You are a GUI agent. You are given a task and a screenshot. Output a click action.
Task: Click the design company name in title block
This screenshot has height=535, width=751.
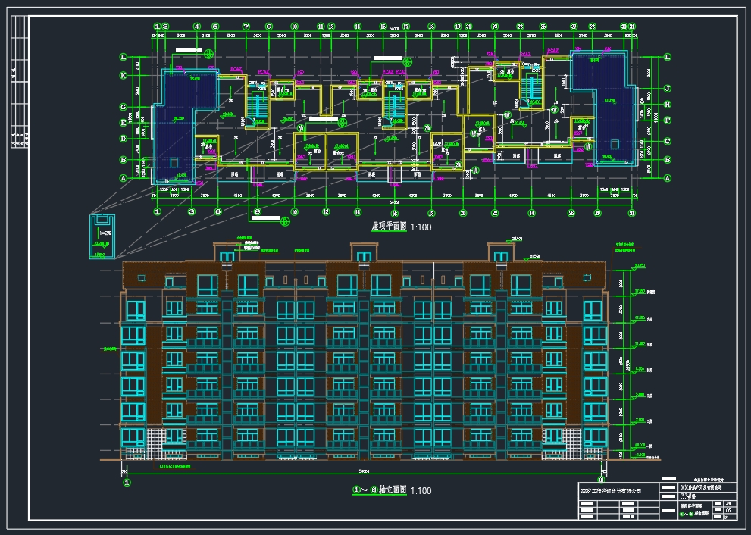pos(611,491)
